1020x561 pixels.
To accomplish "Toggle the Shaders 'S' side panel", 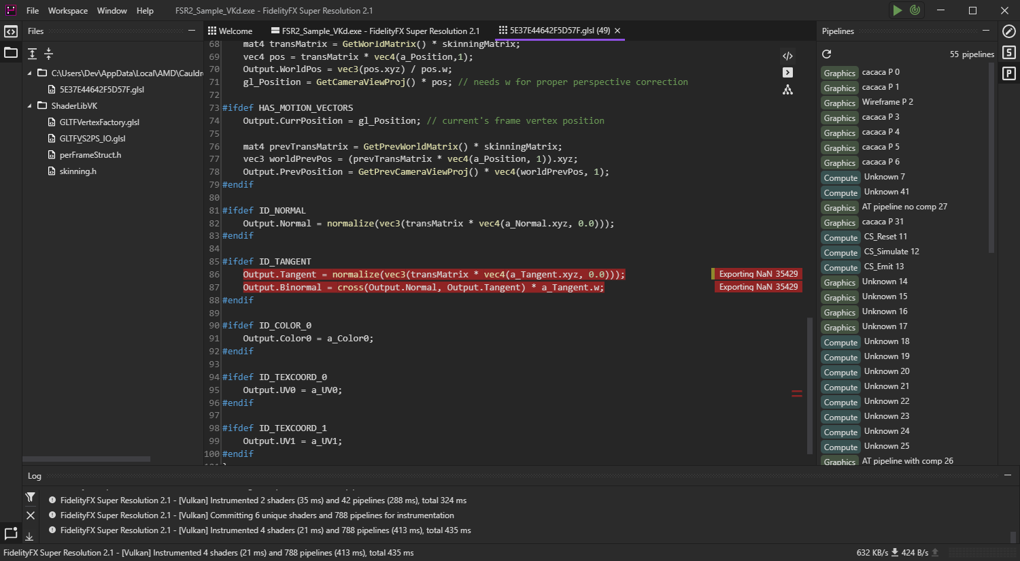I will pyautogui.click(x=1009, y=52).
